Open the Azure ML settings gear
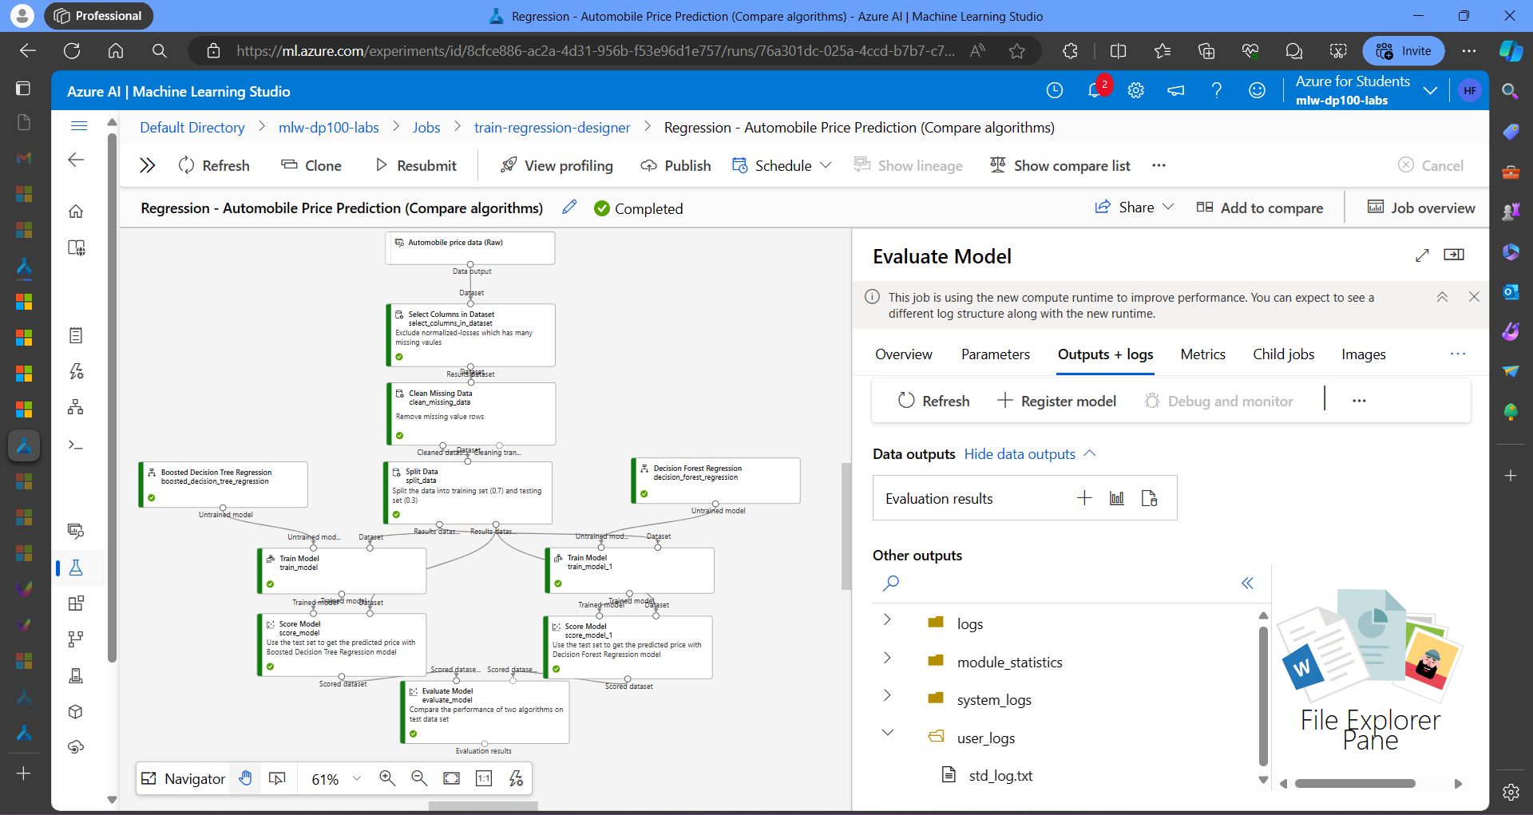The image size is (1533, 815). click(x=1135, y=90)
